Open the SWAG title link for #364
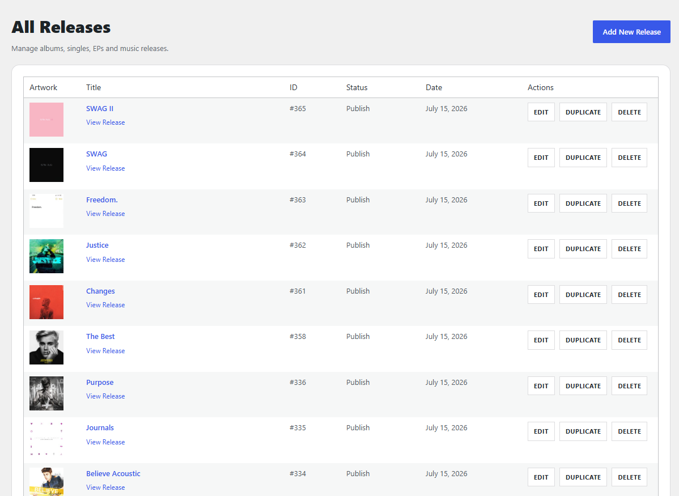This screenshot has height=496, width=679. pyautogui.click(x=96, y=154)
